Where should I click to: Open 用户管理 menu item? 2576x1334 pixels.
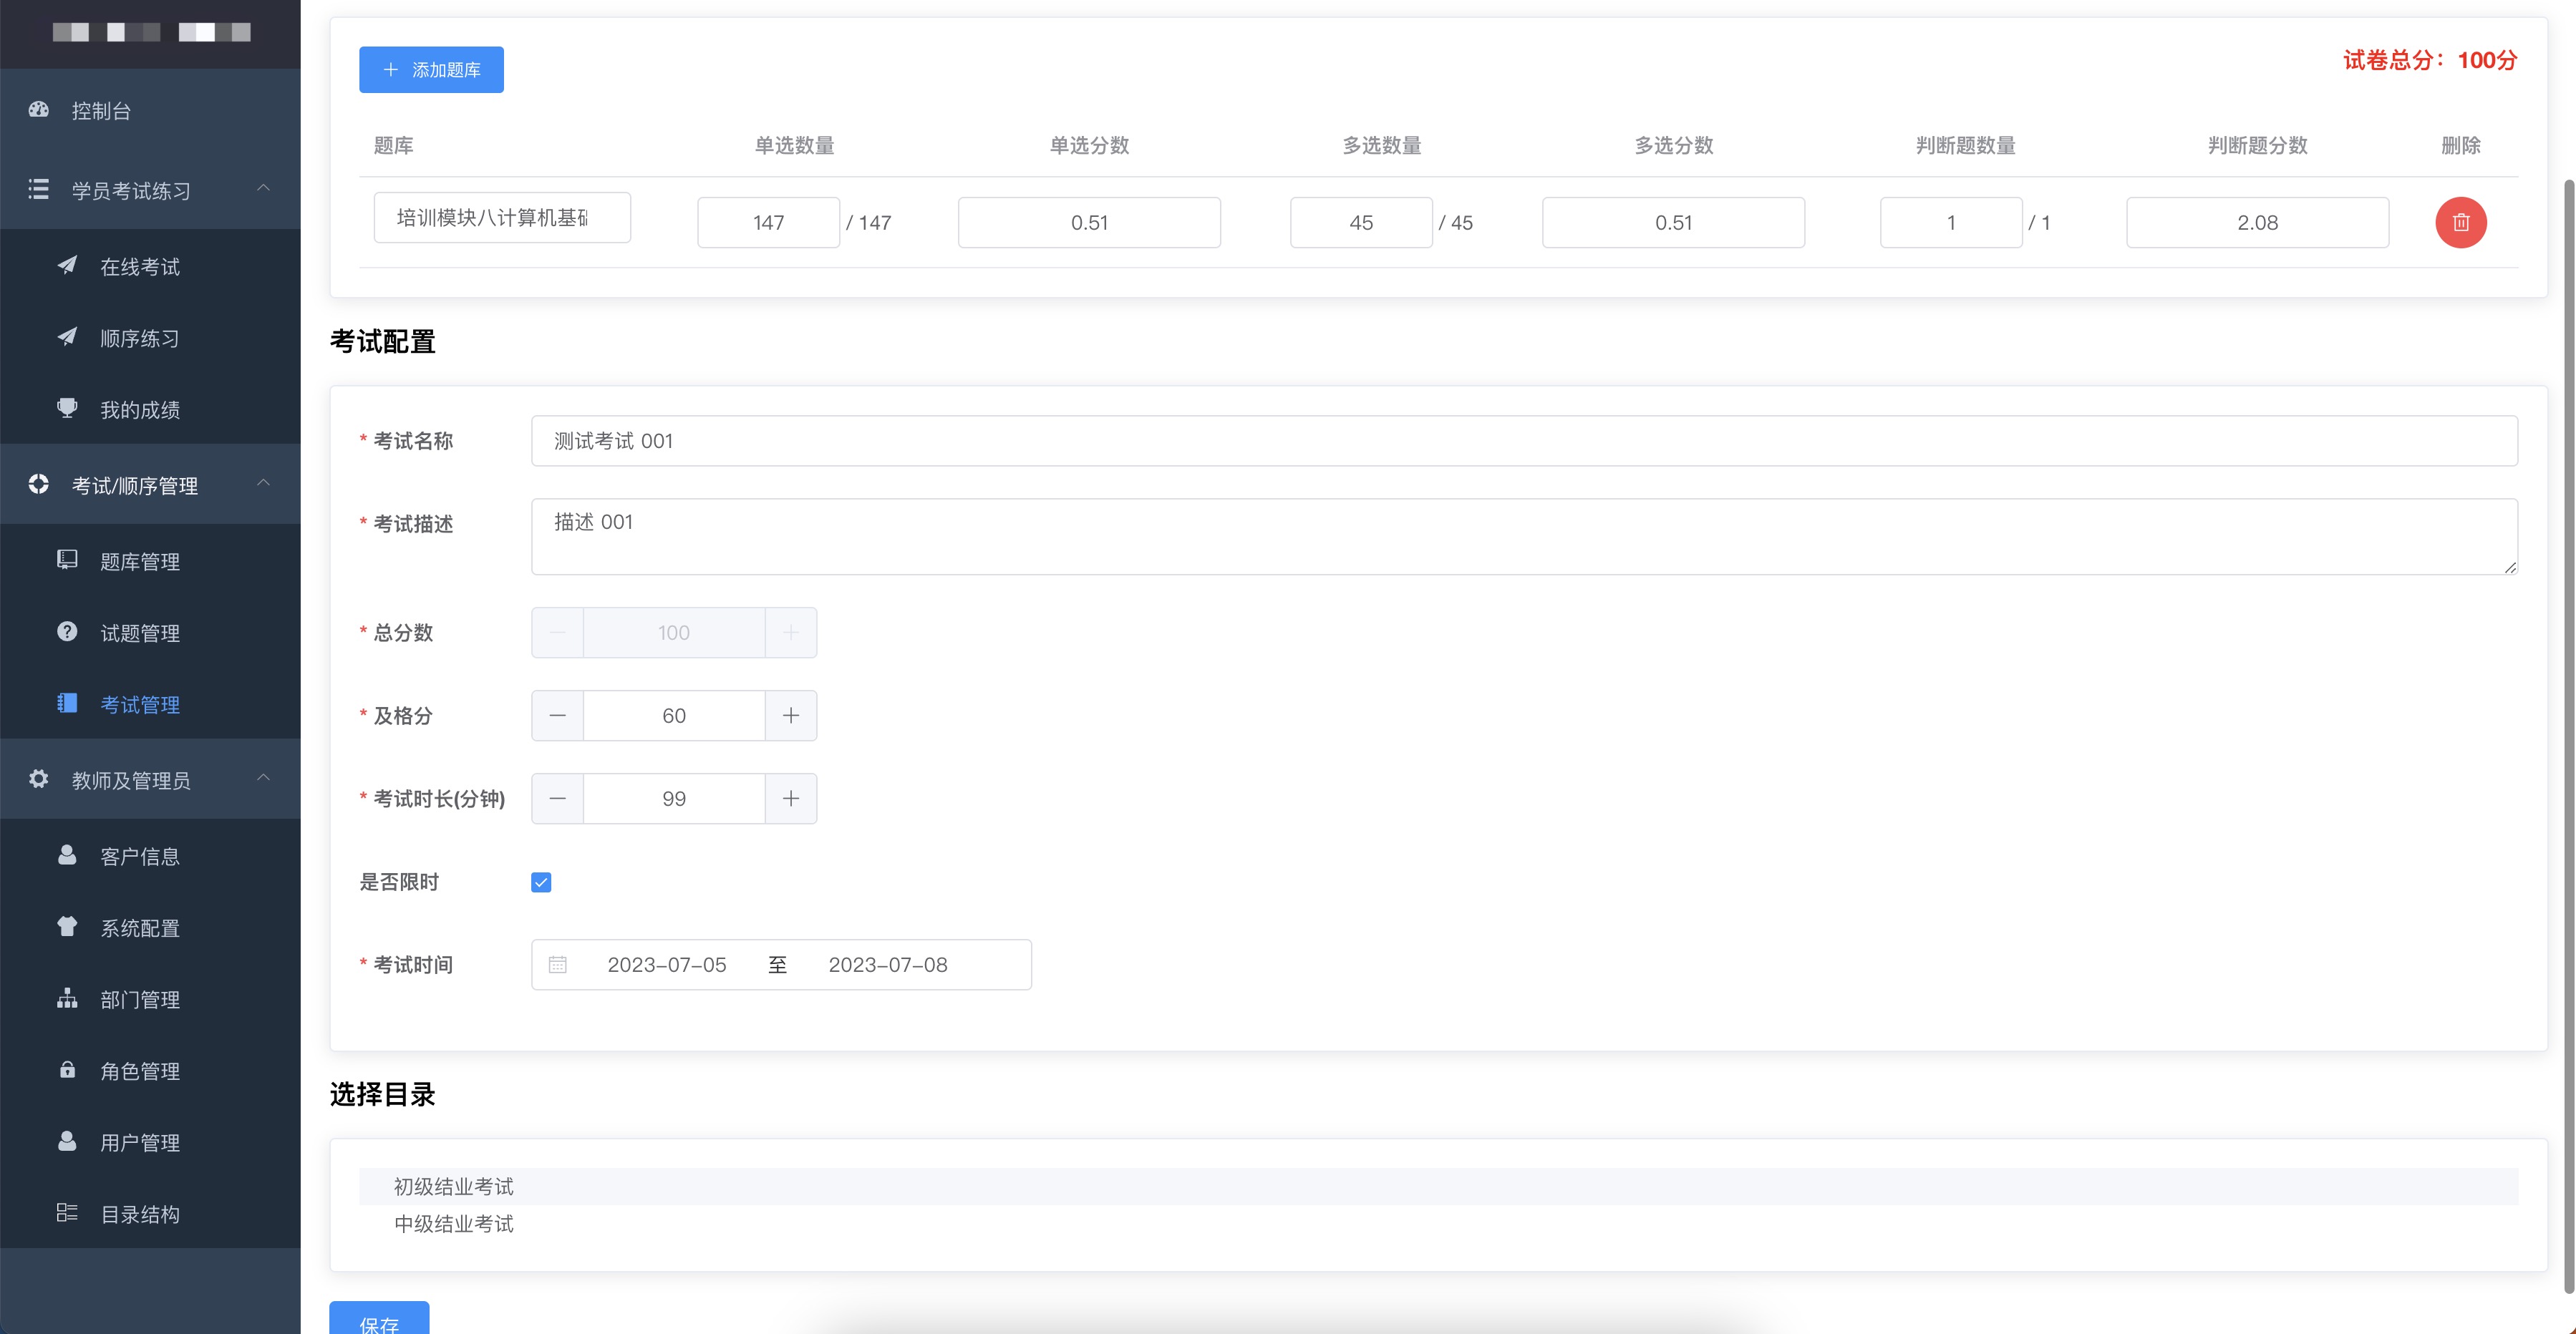(x=150, y=1141)
